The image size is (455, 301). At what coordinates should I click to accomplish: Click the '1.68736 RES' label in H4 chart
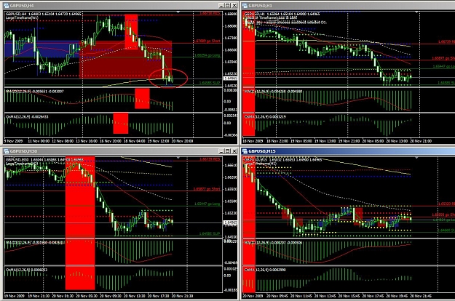point(210,14)
